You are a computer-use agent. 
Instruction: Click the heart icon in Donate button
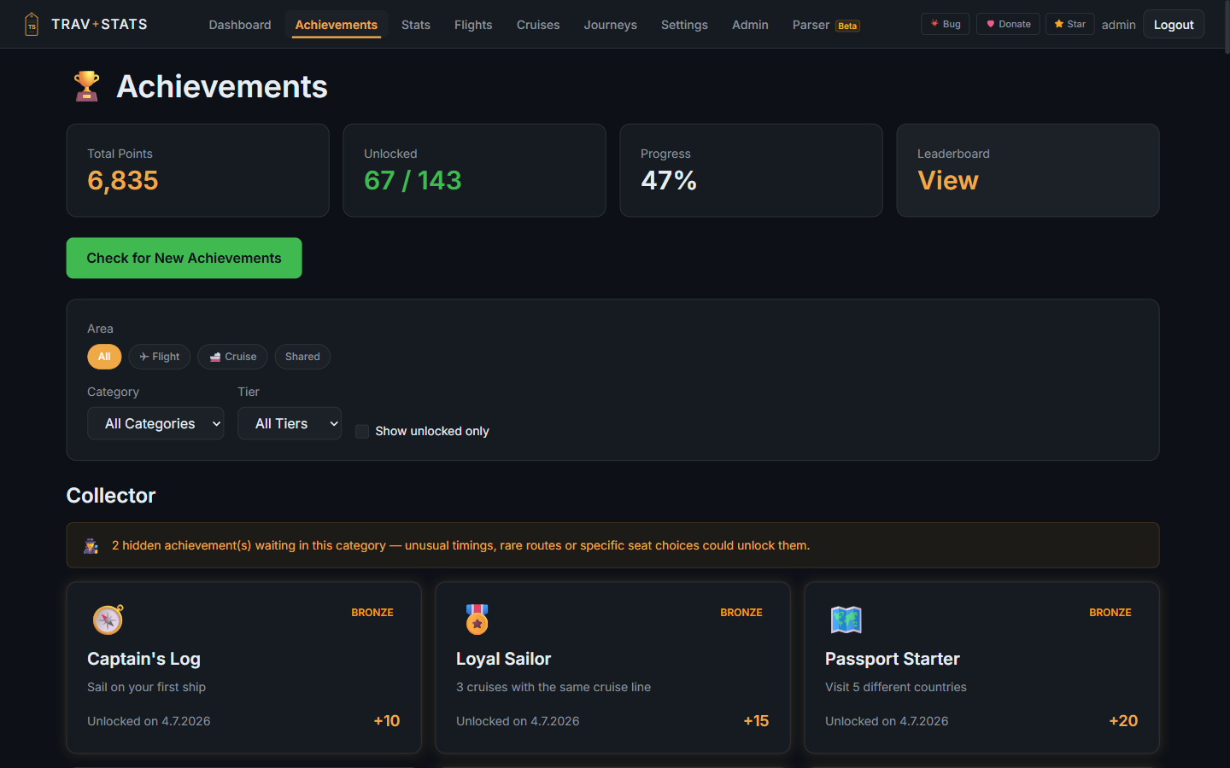tap(991, 24)
